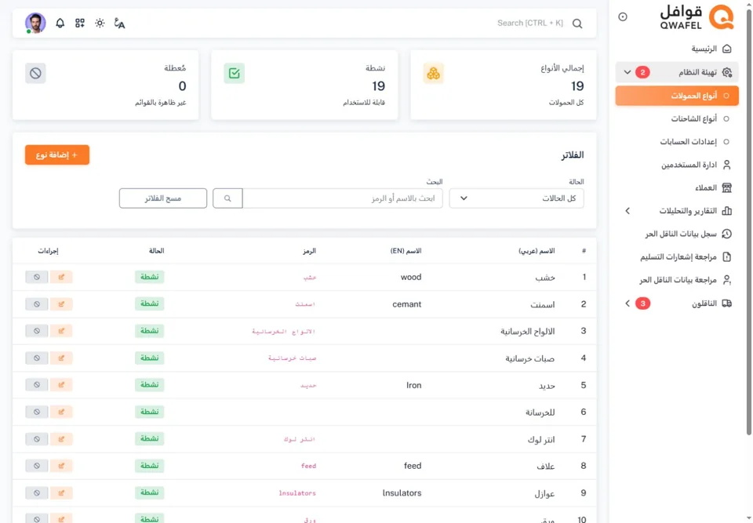Image resolution: width=753 pixels, height=523 pixels.
Task: Open سجل بيانات الناقل الحر
Action: pyautogui.click(x=677, y=234)
